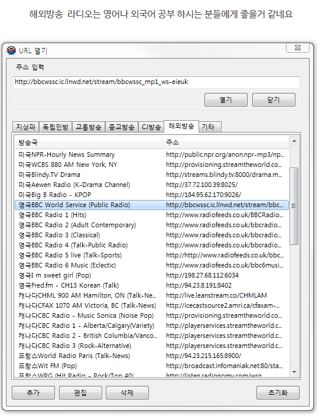The width and height of the screenshot is (322, 419).
Task: Click the scroll down arrow in station list
Action: click(294, 372)
